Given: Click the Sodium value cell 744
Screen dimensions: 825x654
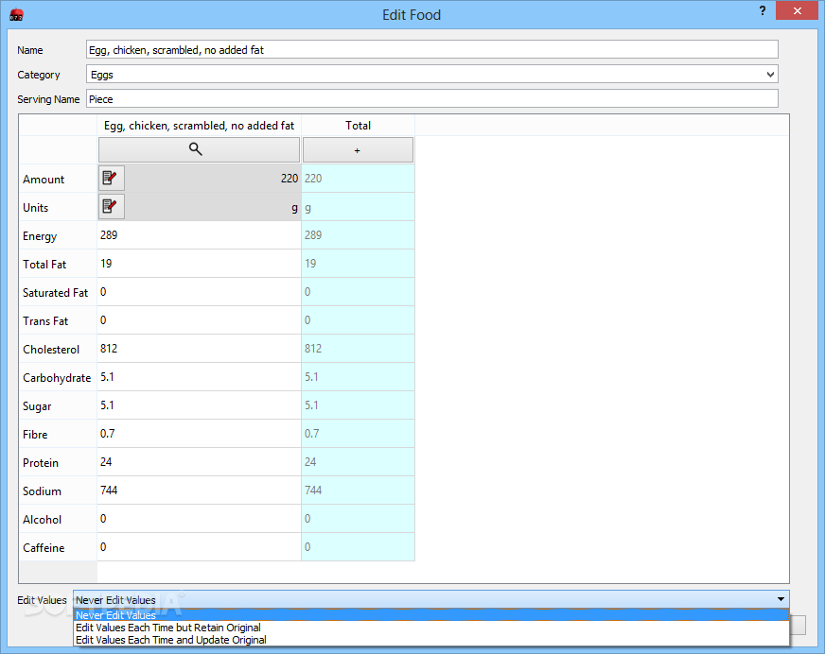Looking at the screenshot, I should click(x=199, y=491).
